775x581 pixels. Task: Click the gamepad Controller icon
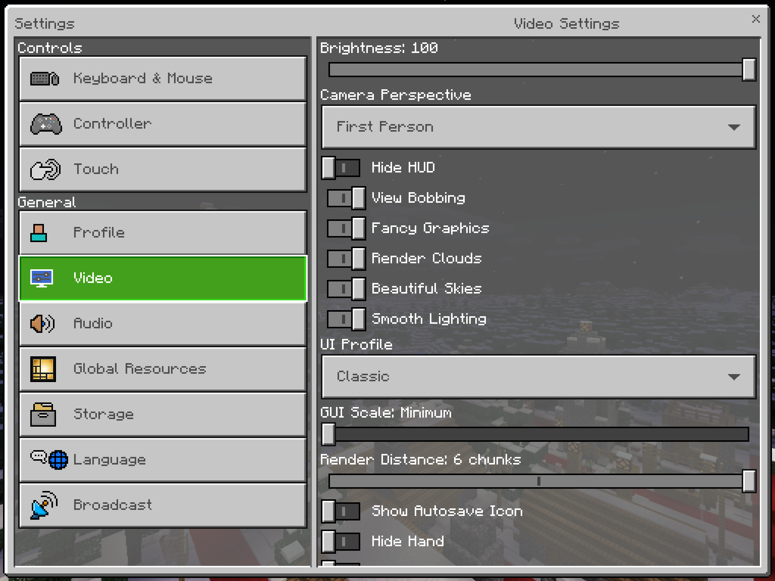46,124
